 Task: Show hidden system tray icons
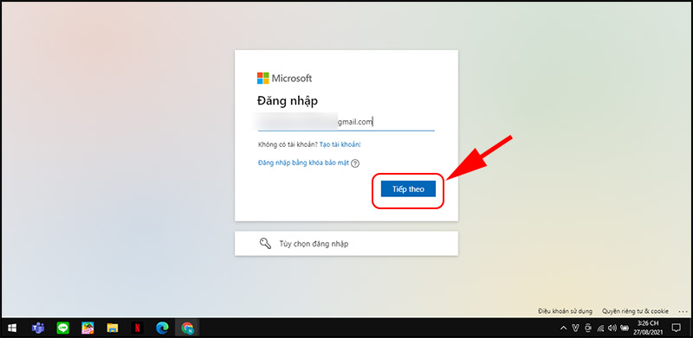[564, 328]
